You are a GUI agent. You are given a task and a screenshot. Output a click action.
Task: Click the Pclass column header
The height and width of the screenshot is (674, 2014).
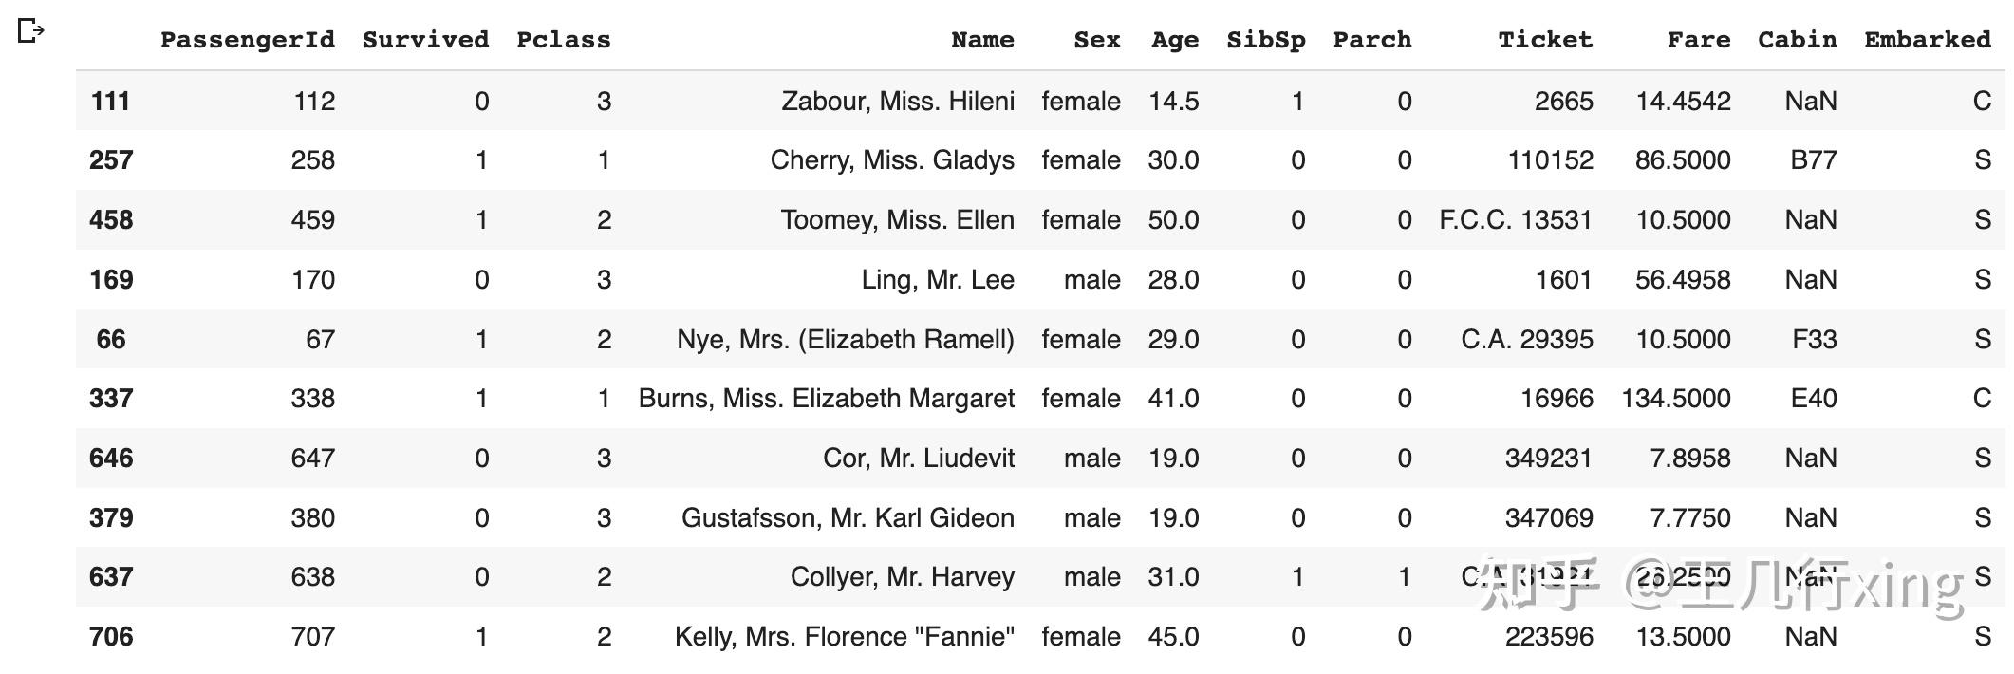563,40
